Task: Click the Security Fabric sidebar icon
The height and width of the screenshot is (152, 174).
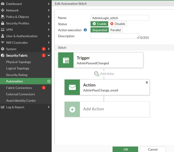Action: pyautogui.click(x=3, y=56)
